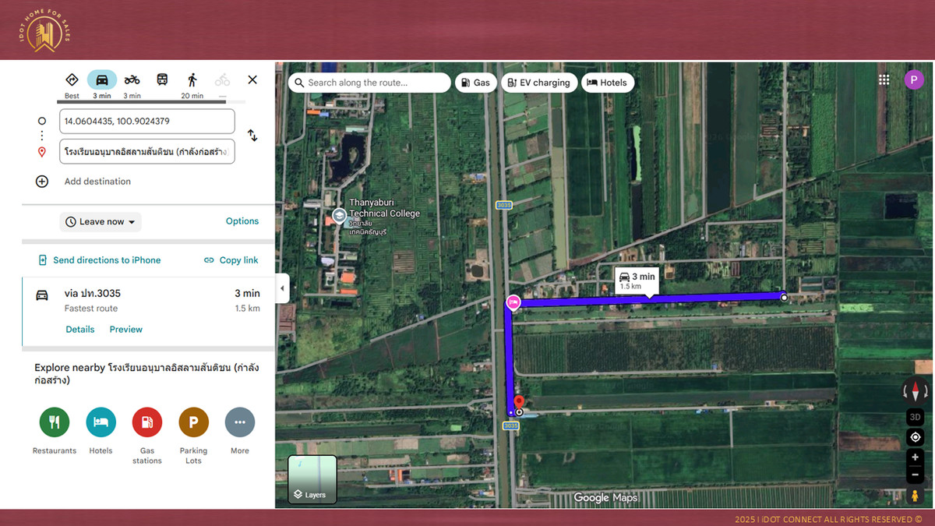Filter route search by Gas
This screenshot has height=526, width=935.
475,83
